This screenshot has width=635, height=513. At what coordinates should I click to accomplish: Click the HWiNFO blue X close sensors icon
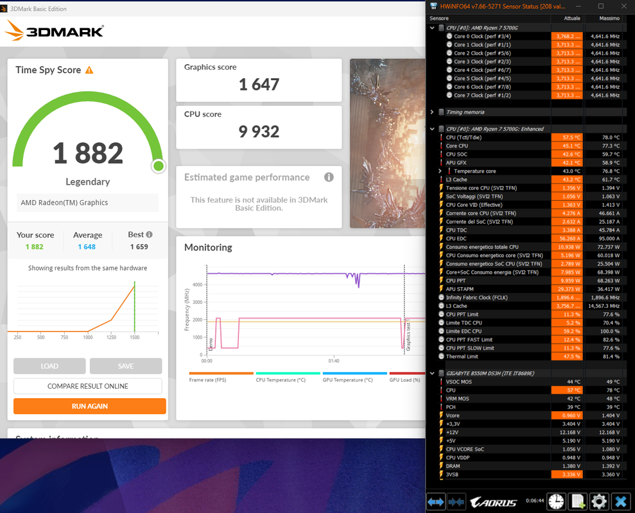tap(621, 502)
